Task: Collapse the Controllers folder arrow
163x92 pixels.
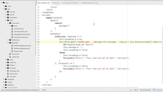Action: pyautogui.click(x=8, y=23)
